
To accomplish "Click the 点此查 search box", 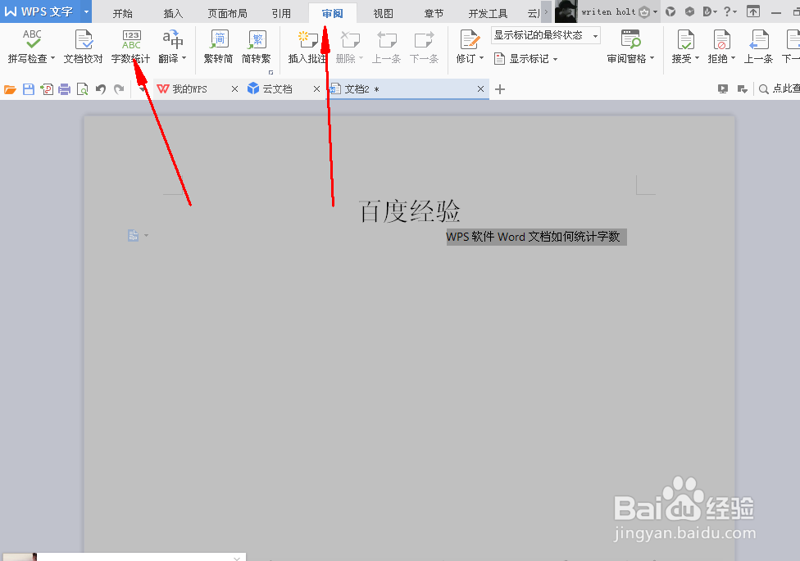I will (779, 89).
